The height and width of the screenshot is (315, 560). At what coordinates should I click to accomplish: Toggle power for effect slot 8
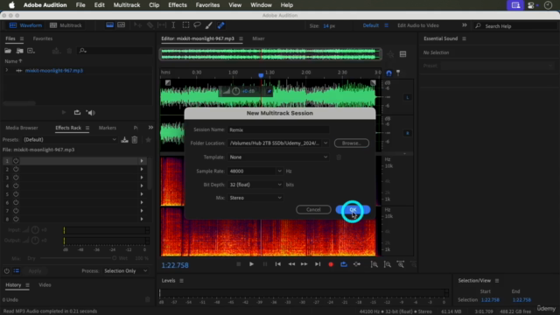pyautogui.click(x=16, y=219)
